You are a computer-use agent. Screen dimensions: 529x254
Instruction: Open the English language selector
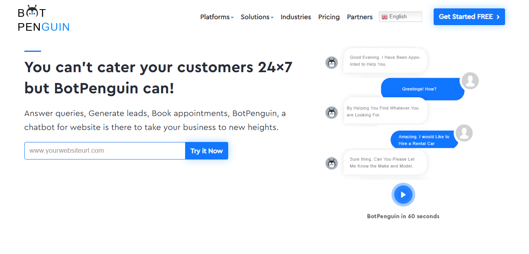(x=400, y=17)
